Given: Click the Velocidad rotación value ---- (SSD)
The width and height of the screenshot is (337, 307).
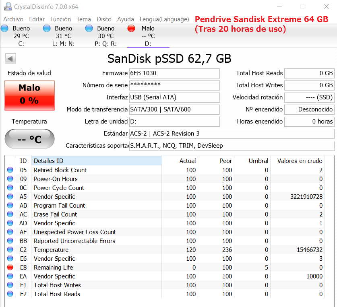Looking at the screenshot, I should [x=309, y=97].
